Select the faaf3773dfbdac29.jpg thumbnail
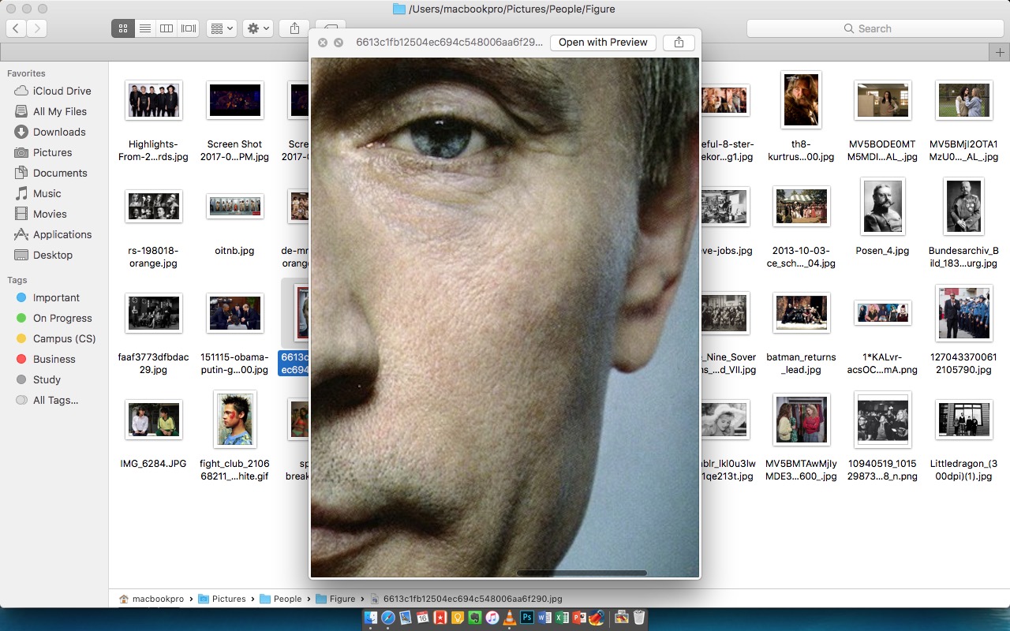 pos(154,313)
